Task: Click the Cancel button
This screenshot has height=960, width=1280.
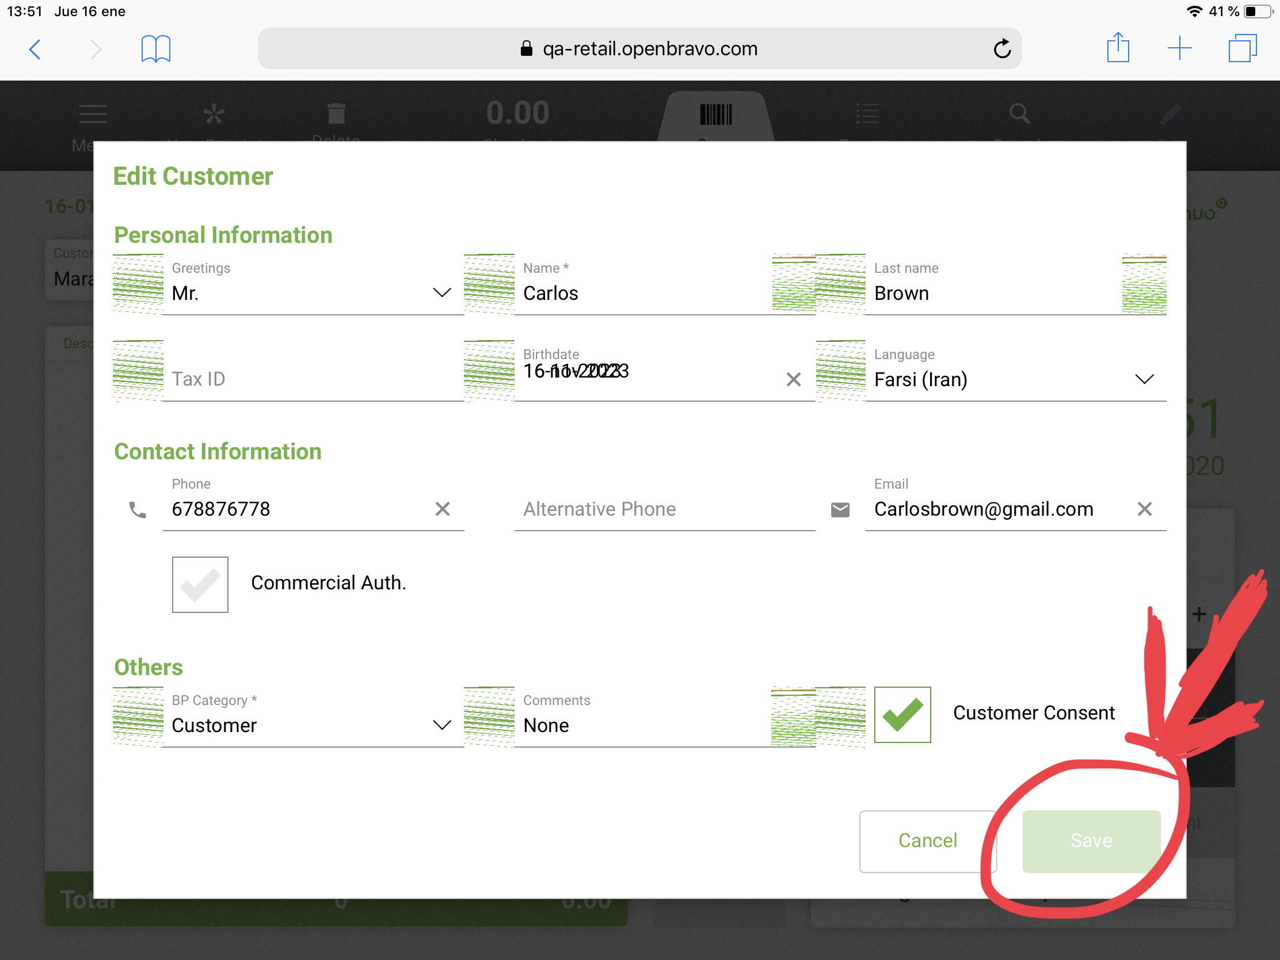Action: [927, 840]
